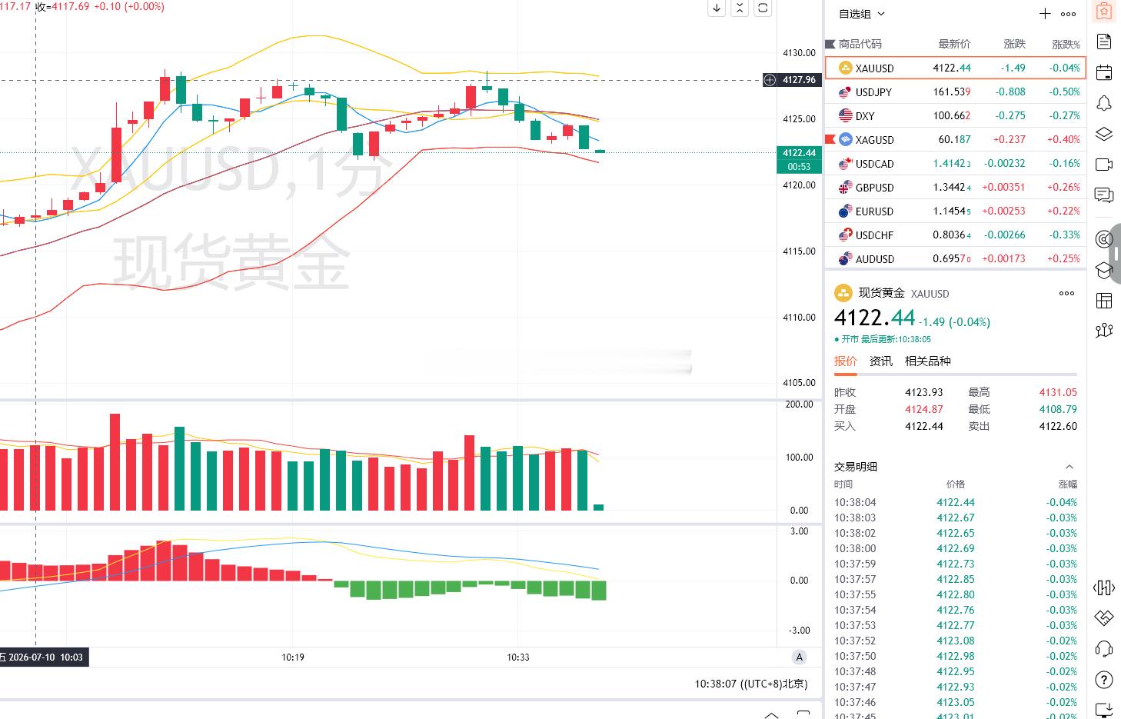The height and width of the screenshot is (719, 1121).
Task: Select the USDJPY watchlist row
Action: click(x=955, y=92)
